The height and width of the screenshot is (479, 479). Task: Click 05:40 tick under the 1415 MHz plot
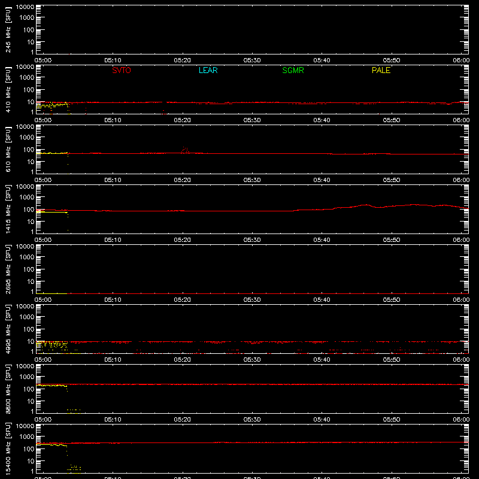click(x=322, y=240)
